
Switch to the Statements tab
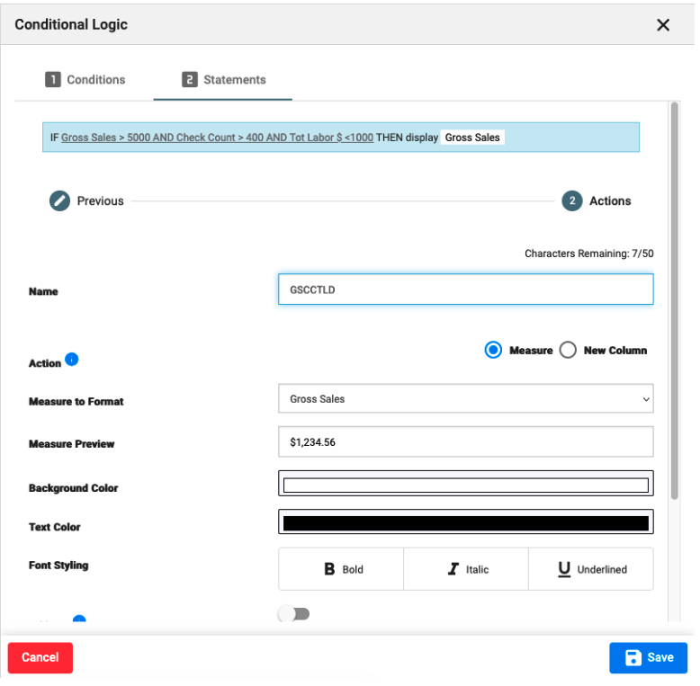click(225, 80)
